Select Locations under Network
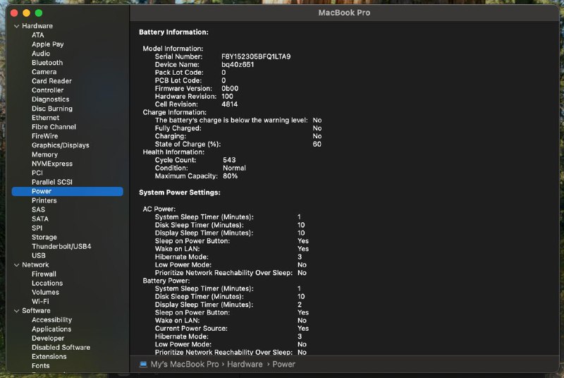The width and height of the screenshot is (564, 378). point(47,283)
